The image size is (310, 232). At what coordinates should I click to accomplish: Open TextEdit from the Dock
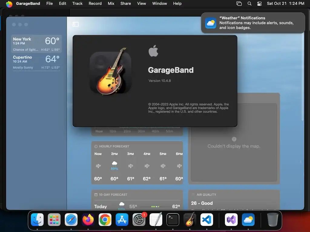(156, 220)
